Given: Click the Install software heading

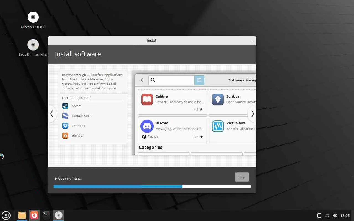Looking at the screenshot, I should click(78, 54).
